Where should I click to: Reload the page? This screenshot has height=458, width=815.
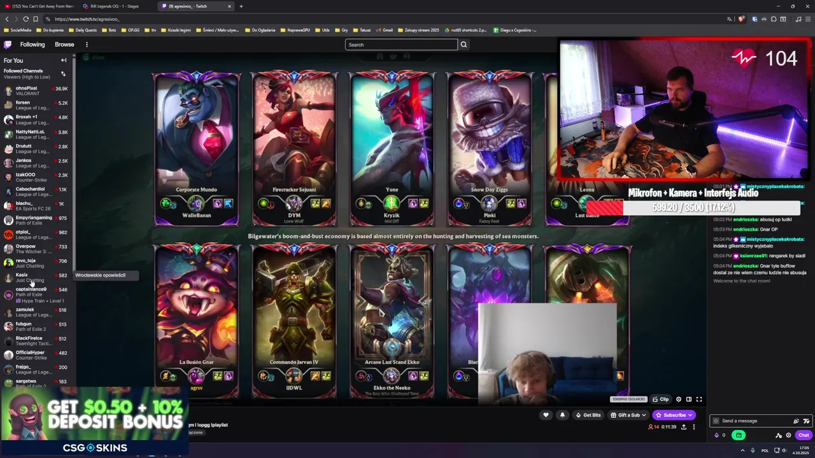click(x=25, y=19)
